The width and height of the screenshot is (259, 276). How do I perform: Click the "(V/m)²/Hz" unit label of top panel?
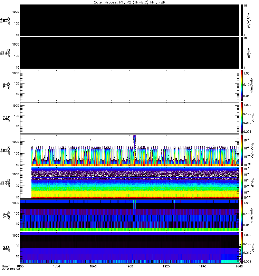[249, 20]
